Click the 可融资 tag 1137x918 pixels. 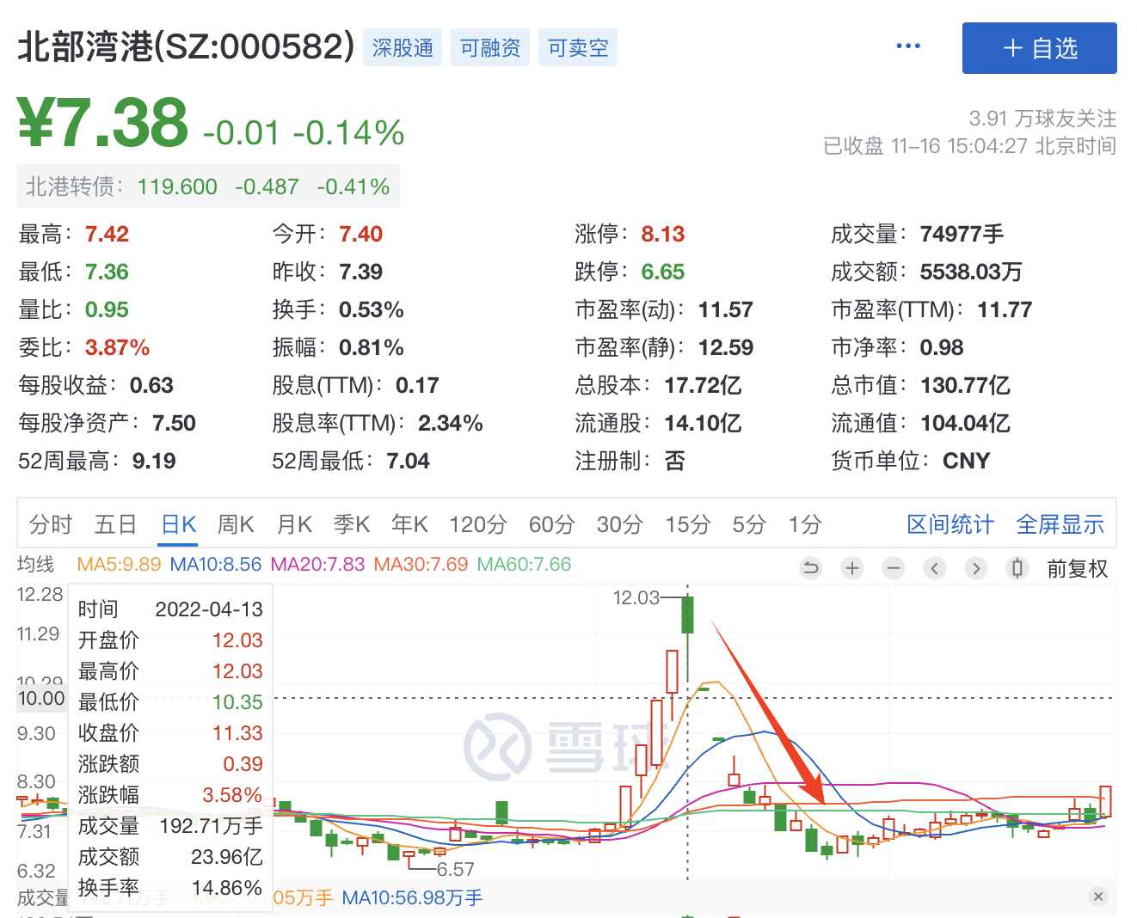point(490,48)
